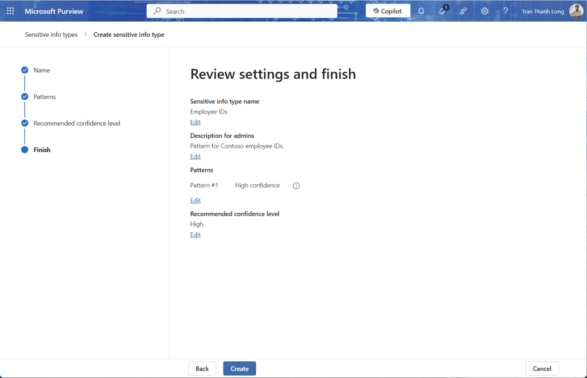Open the what's new megaphone icon
The image size is (587, 378).
pos(443,11)
